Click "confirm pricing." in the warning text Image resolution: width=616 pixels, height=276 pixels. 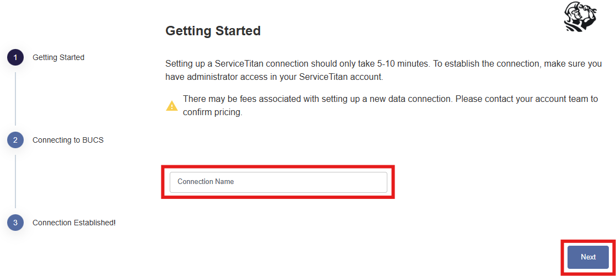213,113
